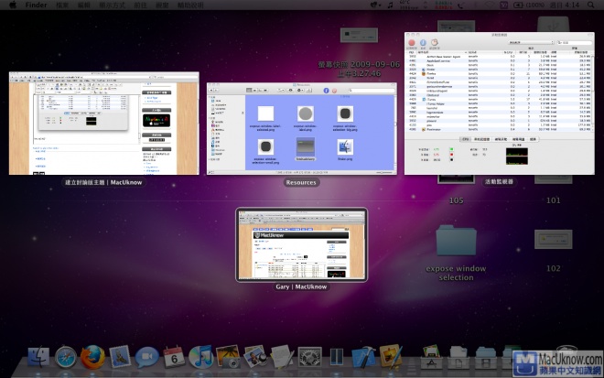Launch Safari from the Dock
This screenshot has width=604, height=378.
point(66,359)
